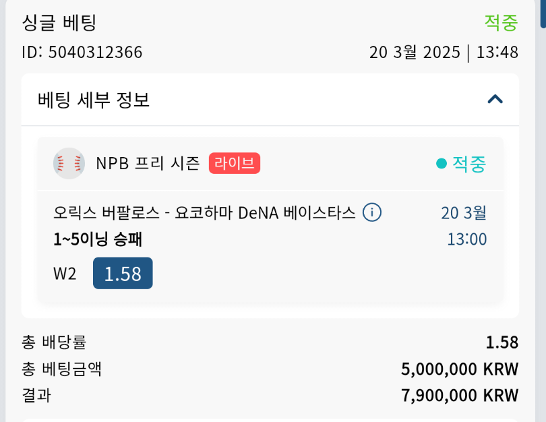Click the baseball sport icon
This screenshot has width=546, height=422.
coord(69,163)
